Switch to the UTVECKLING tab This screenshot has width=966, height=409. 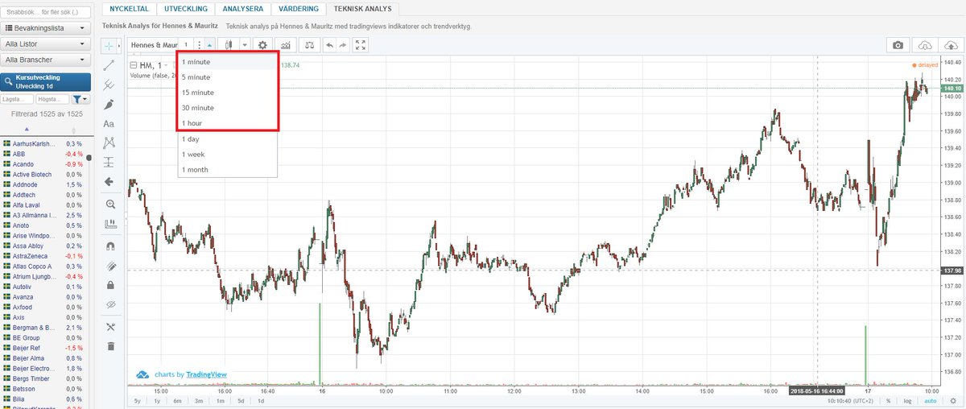click(x=185, y=8)
